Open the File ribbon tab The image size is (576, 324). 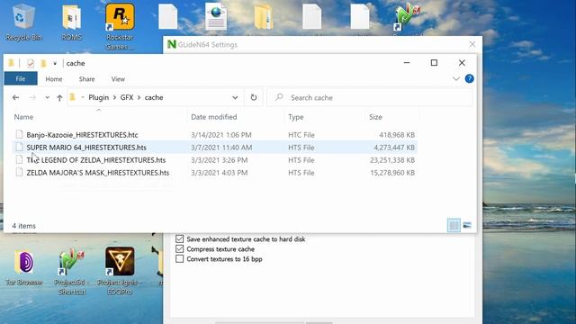[x=21, y=78]
